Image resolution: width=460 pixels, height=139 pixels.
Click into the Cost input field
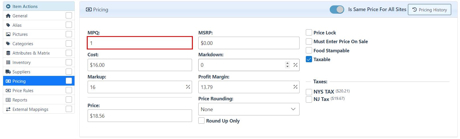tap(139, 65)
